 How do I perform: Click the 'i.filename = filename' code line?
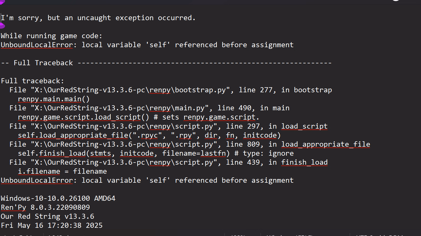tap(62, 171)
